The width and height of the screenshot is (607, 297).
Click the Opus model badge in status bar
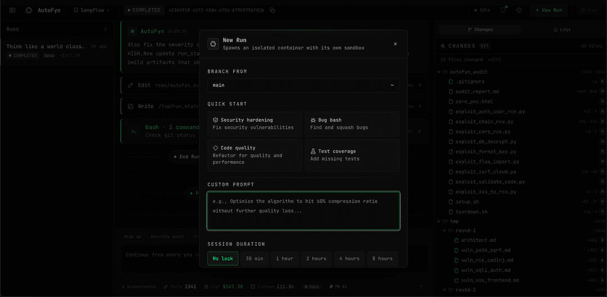point(311,287)
